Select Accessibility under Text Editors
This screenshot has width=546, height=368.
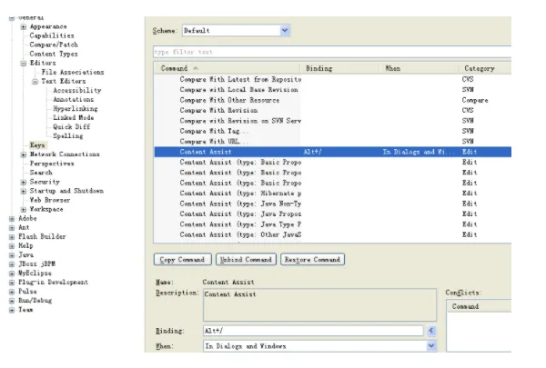coord(77,91)
